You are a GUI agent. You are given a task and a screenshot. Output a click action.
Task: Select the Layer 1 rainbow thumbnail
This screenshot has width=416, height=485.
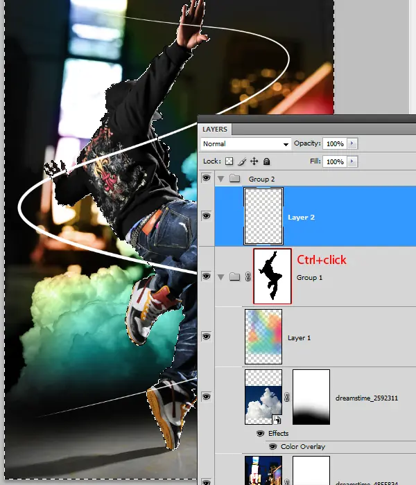tap(263, 337)
